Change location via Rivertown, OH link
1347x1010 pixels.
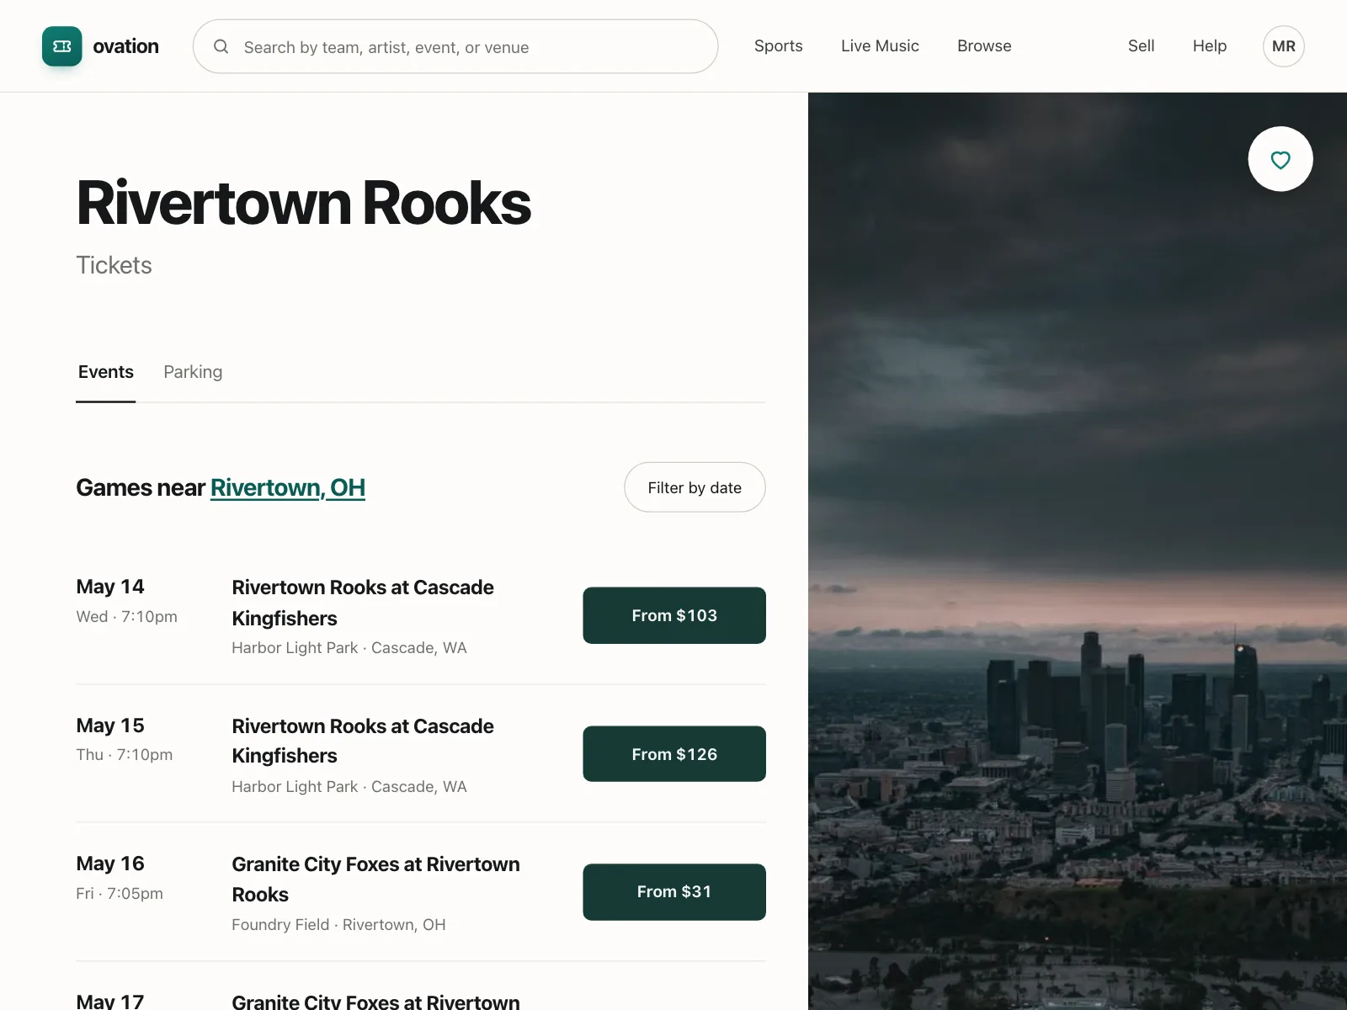tap(288, 487)
